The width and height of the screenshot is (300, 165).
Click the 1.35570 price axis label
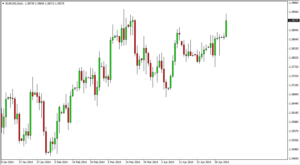coord(294,131)
